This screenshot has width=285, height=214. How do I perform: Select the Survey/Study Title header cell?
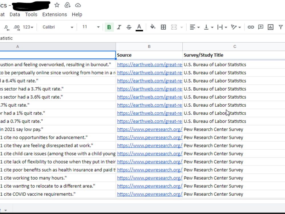234,55
